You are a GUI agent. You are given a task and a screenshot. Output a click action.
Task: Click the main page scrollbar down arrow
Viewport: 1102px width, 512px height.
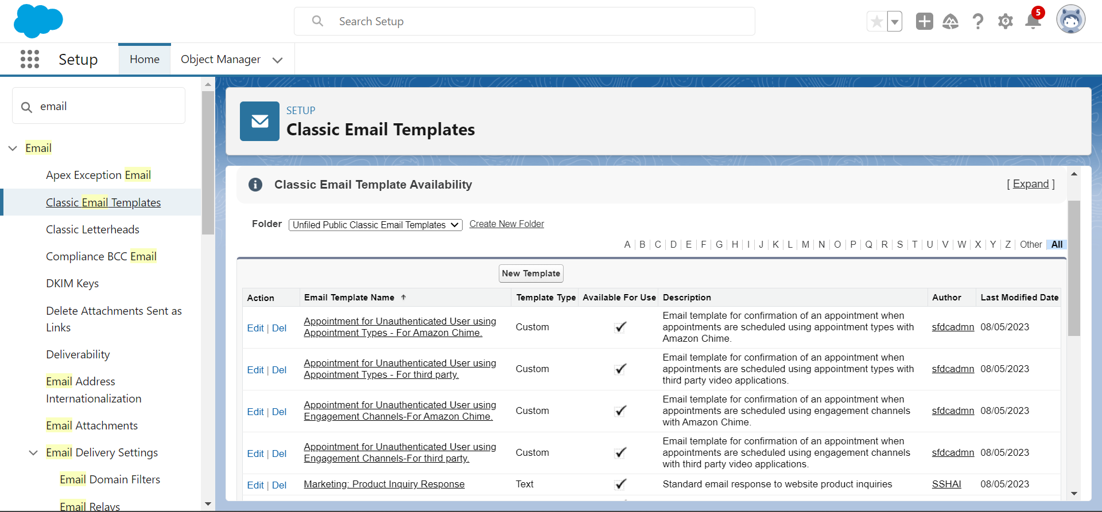1074,494
